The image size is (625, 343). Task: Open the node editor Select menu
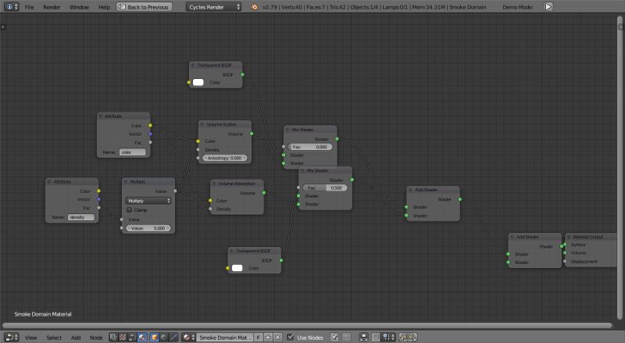click(x=54, y=338)
